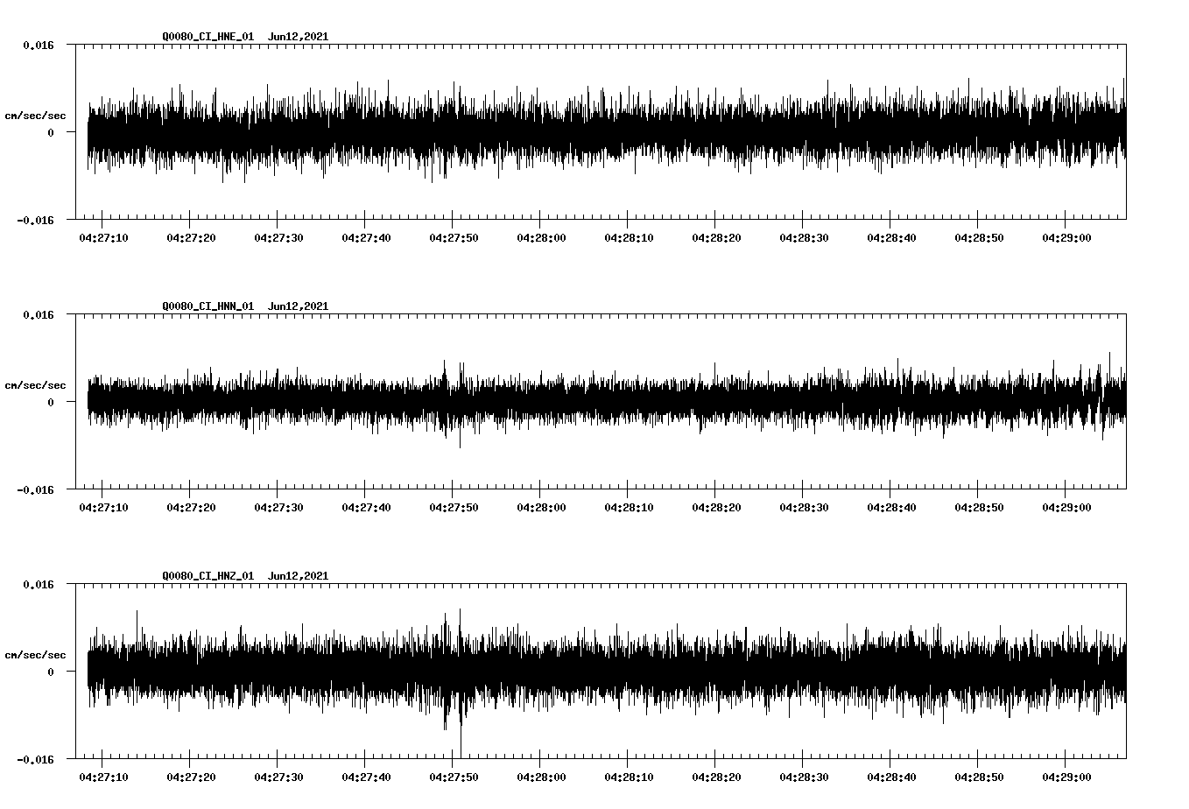Image resolution: width=1189 pixels, height=809 pixels.
Task: Click 04:28:30 time label under HNZ plot
Action: coord(804,777)
